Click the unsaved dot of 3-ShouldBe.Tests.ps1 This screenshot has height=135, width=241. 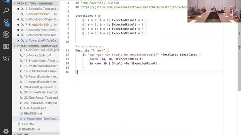(x=18, y=9)
